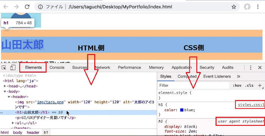Collapse the body element node
Image resolution: width=265 pixels, height=136 pixels.
5,92
